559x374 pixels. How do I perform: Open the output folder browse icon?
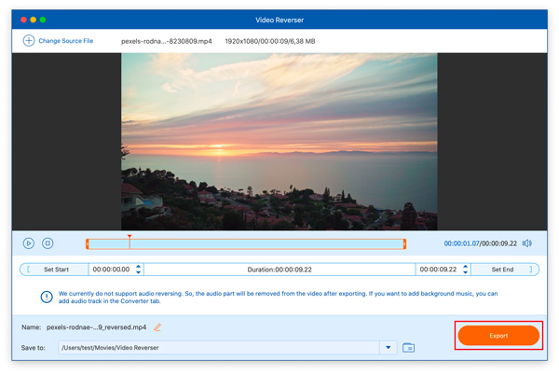(408, 348)
